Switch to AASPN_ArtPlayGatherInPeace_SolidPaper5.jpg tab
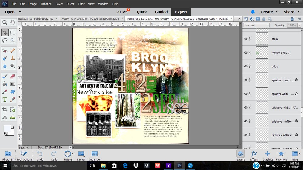The image size is (303, 170). click(90, 19)
